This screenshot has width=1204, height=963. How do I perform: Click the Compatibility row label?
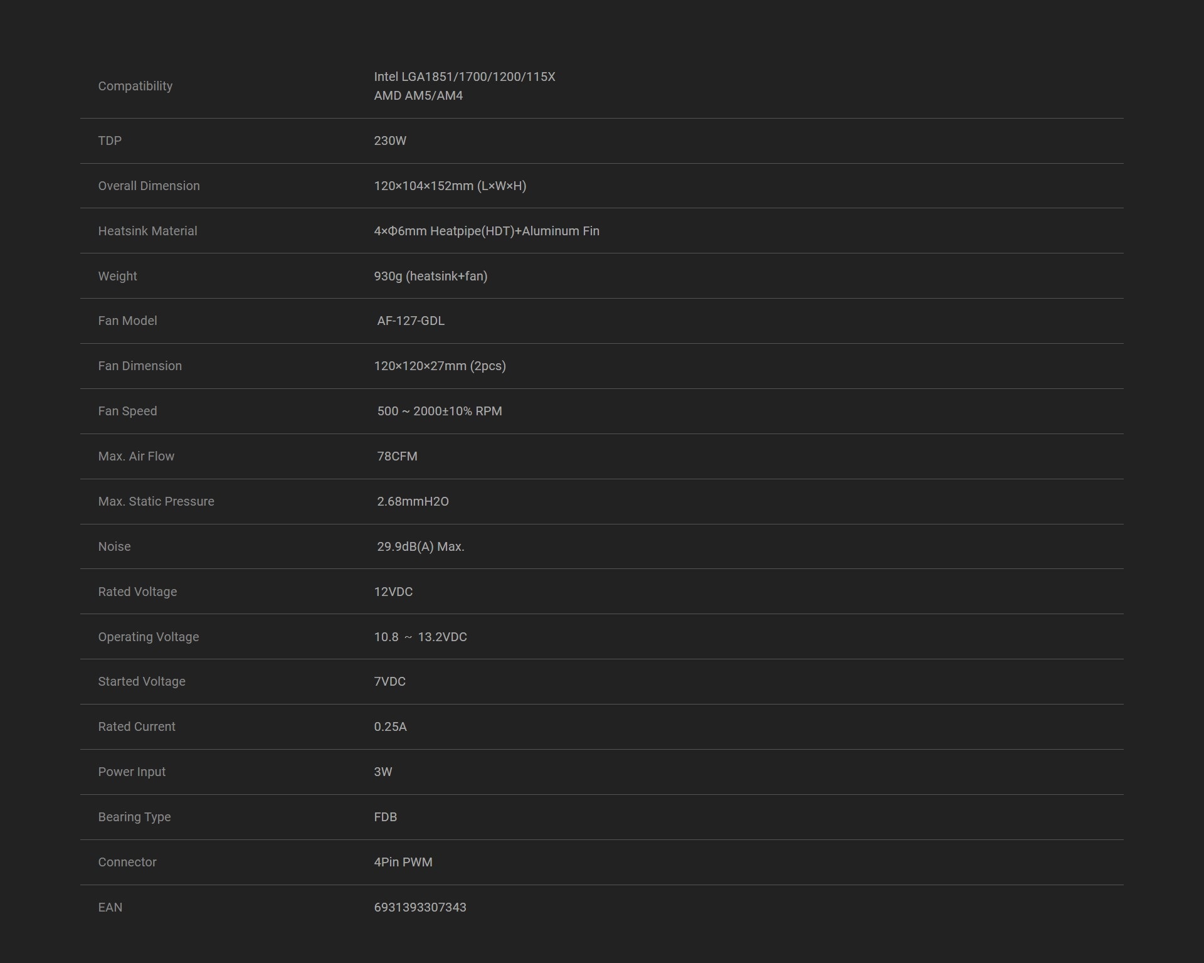pos(135,86)
